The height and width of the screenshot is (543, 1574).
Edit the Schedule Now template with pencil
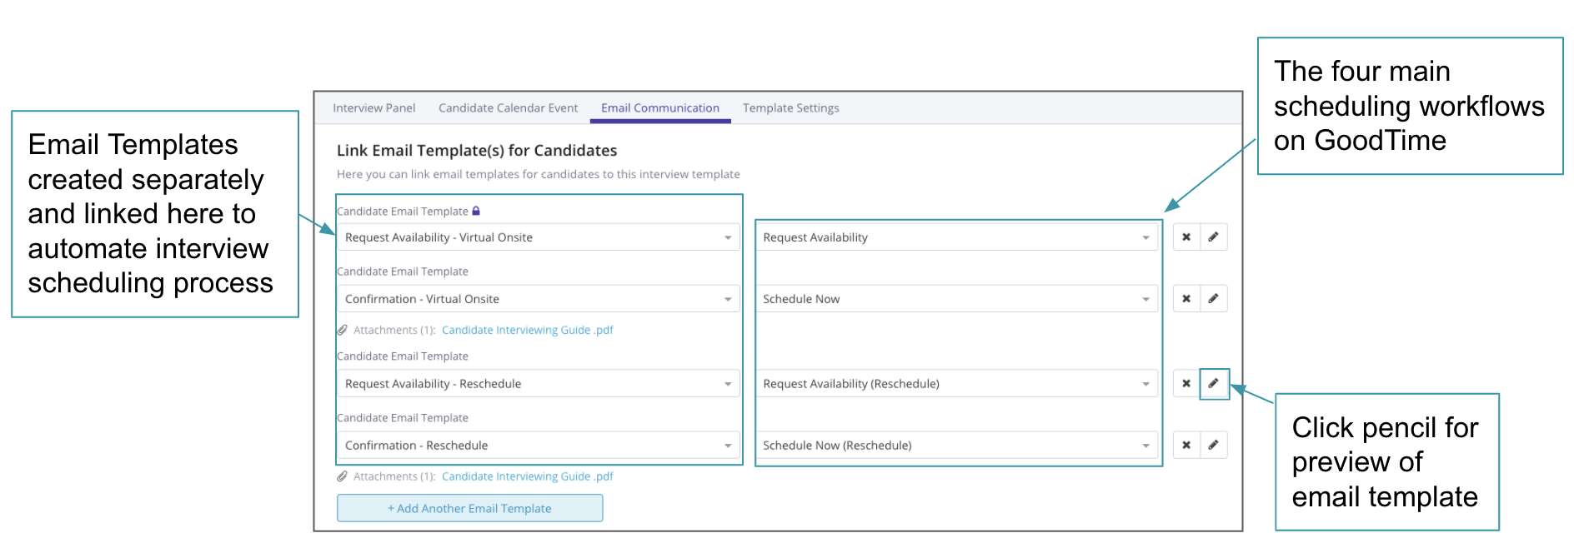[1213, 299]
